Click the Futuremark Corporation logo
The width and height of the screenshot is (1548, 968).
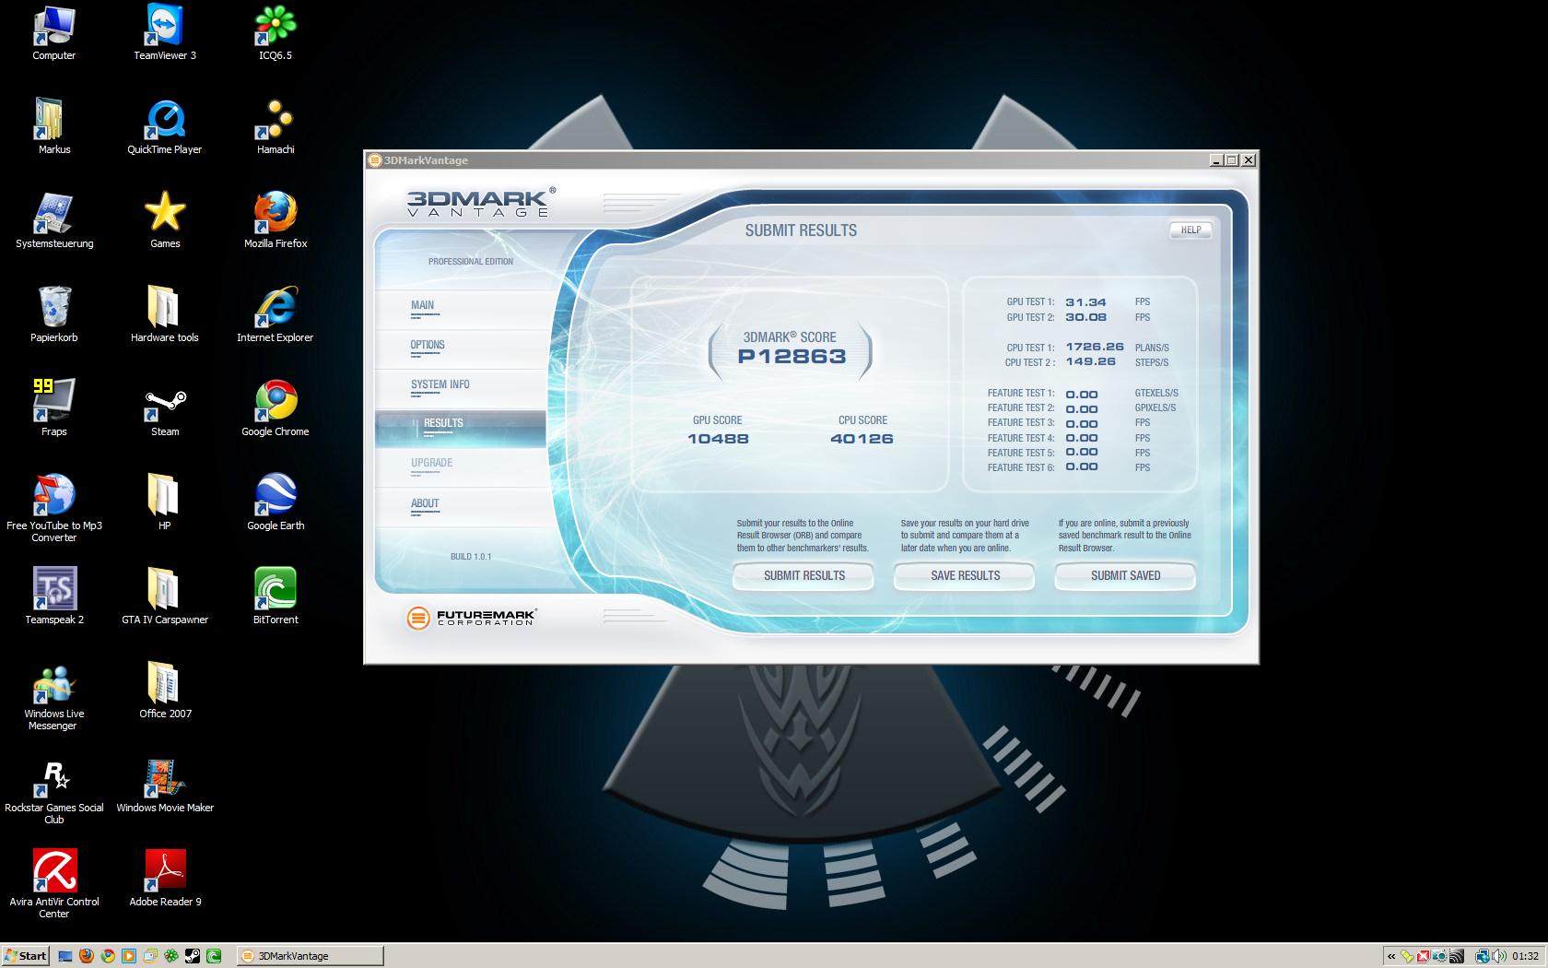(472, 618)
